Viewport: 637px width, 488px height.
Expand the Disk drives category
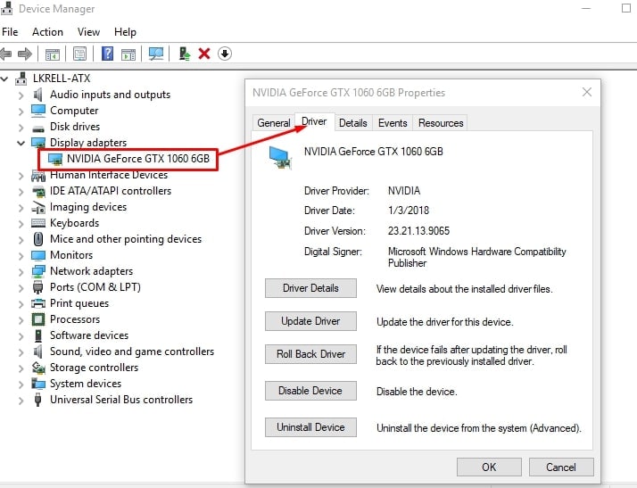pyautogui.click(x=21, y=128)
